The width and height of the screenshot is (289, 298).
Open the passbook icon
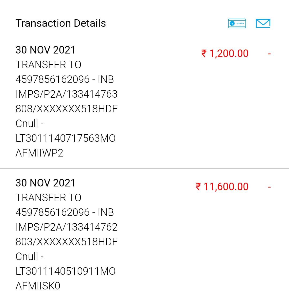(x=237, y=24)
